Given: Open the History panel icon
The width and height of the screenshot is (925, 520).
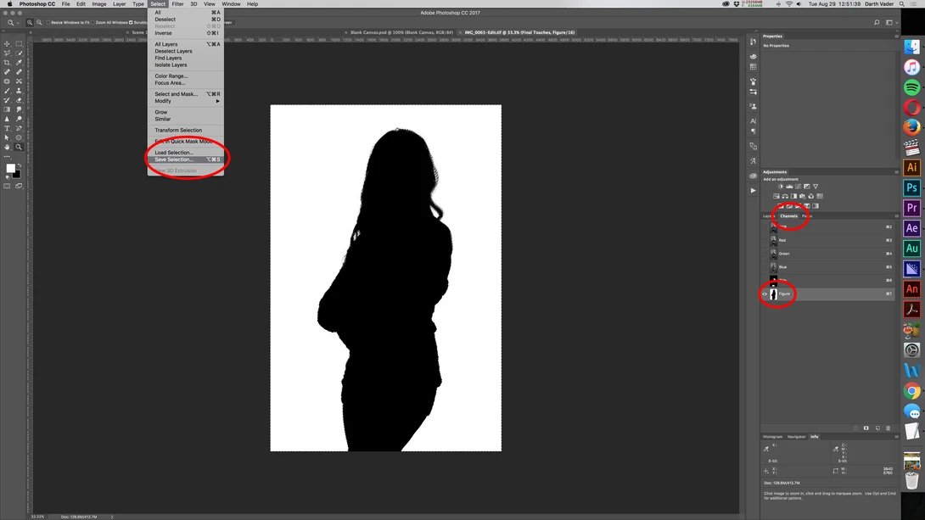Looking at the screenshot, I should point(754,42).
